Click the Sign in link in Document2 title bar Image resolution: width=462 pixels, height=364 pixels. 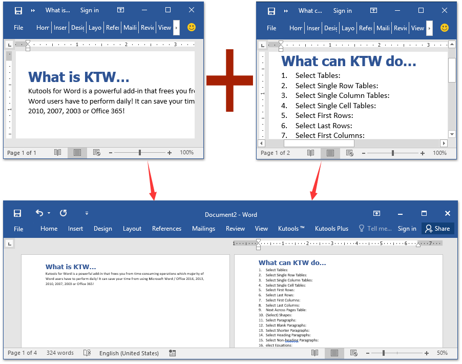click(407, 229)
